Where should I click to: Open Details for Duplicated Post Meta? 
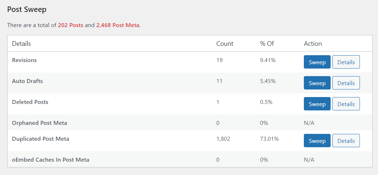(346, 141)
